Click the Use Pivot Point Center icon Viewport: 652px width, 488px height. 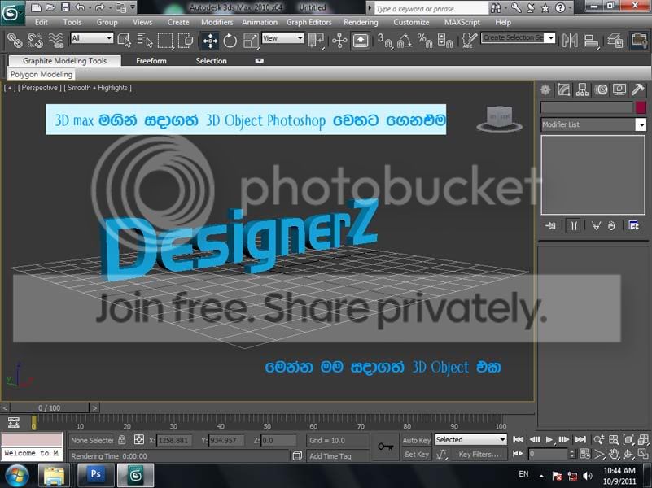tap(316, 41)
